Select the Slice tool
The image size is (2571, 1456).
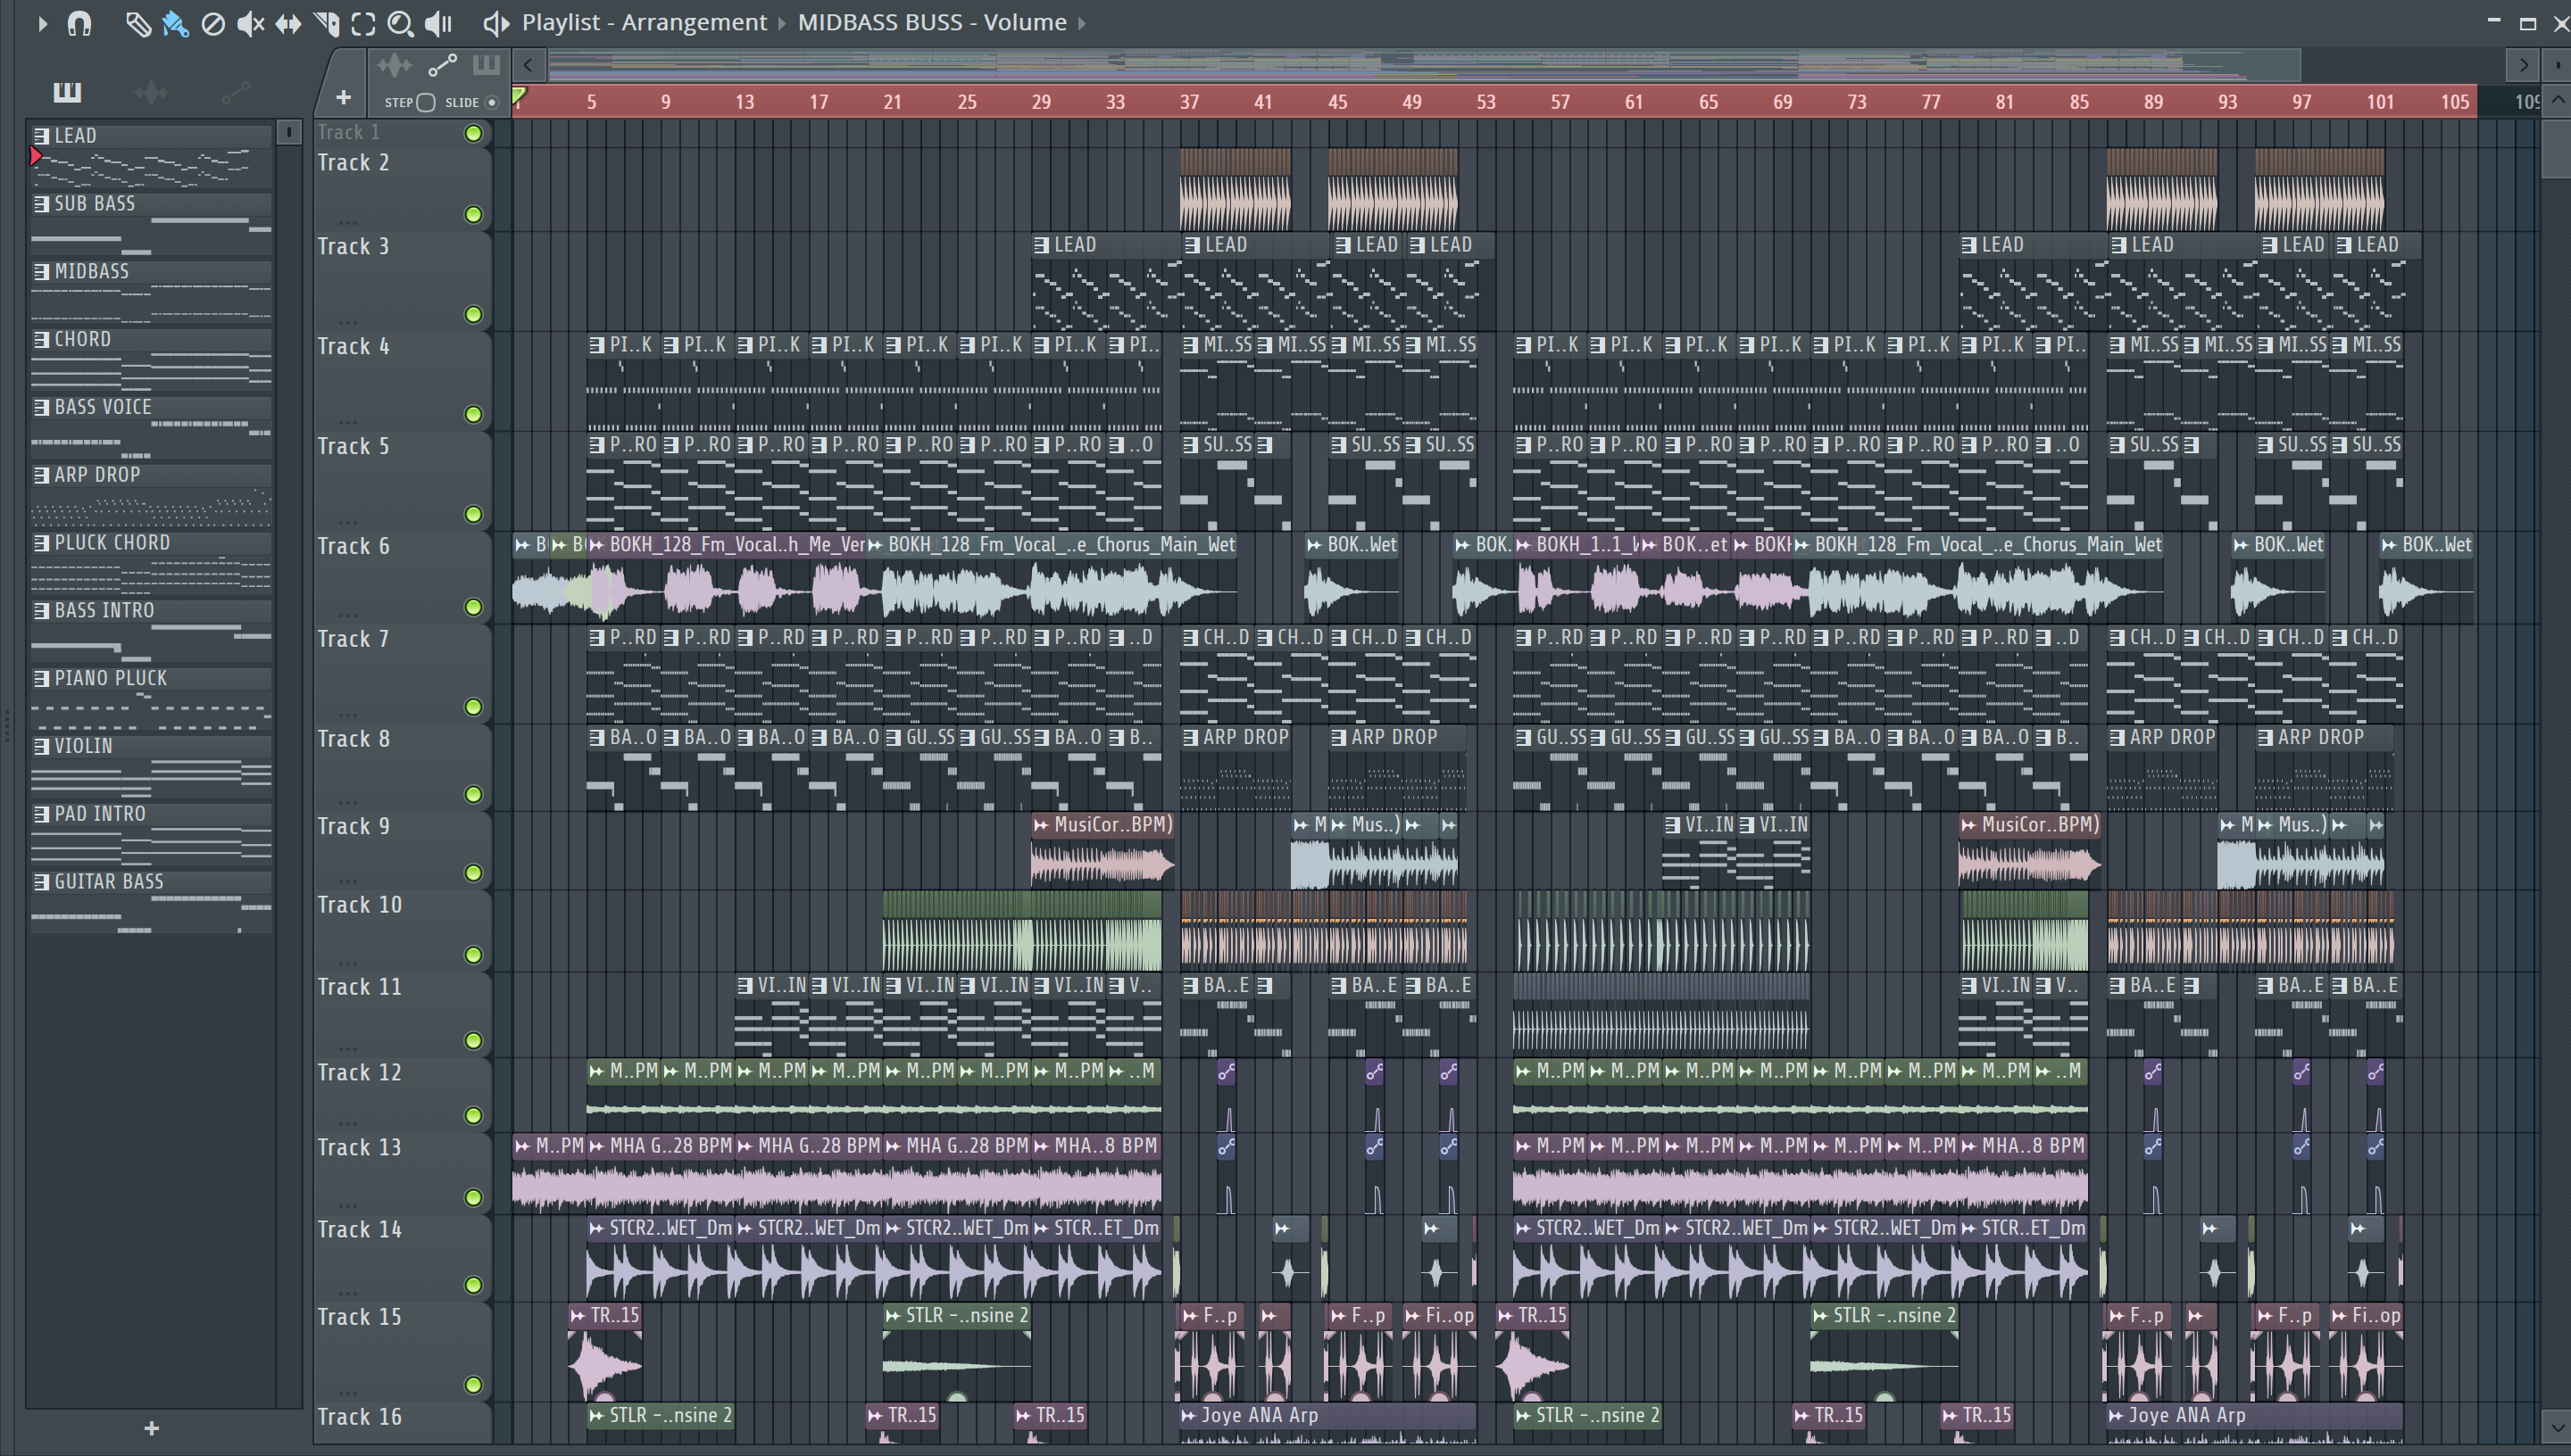[326, 23]
